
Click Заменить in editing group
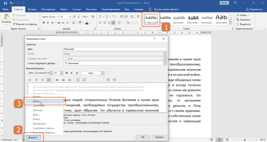tap(243, 20)
